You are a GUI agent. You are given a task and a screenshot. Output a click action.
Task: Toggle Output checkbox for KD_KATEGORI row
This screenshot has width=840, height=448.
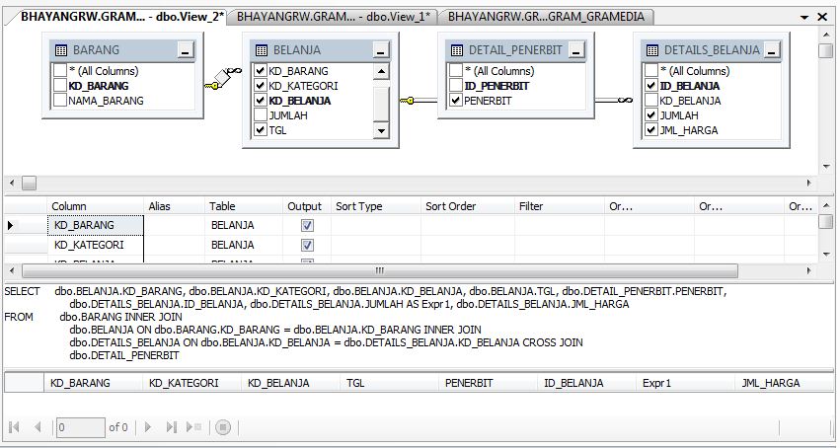(x=307, y=245)
